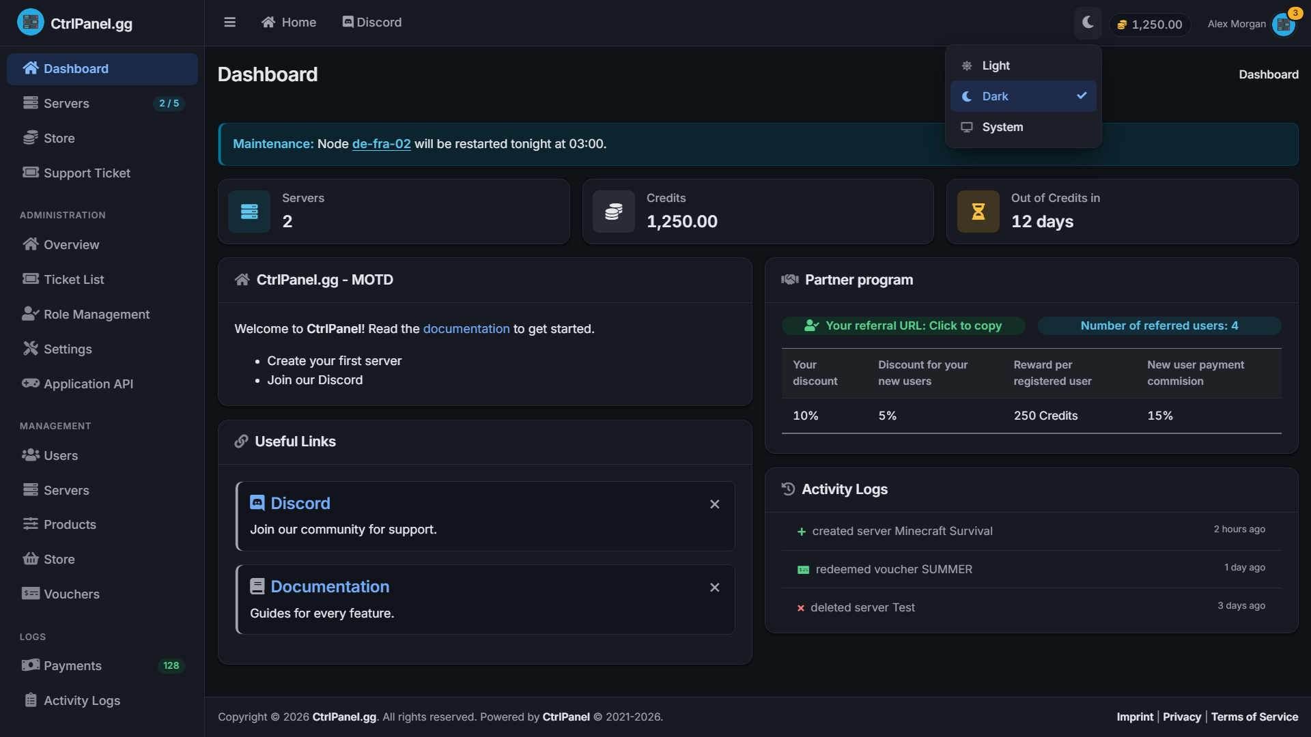Open the Documentation useful link heading

(x=330, y=587)
